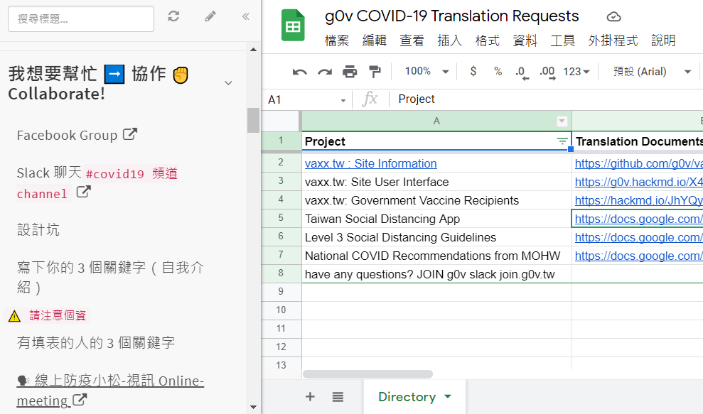The image size is (703, 414).
Task: Open the all sheets list icon
Action: [338, 396]
